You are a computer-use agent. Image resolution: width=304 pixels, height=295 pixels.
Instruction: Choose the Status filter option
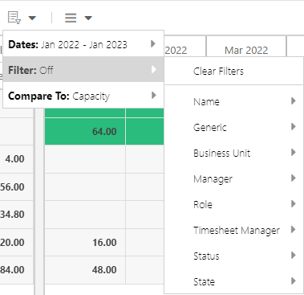[233, 256]
